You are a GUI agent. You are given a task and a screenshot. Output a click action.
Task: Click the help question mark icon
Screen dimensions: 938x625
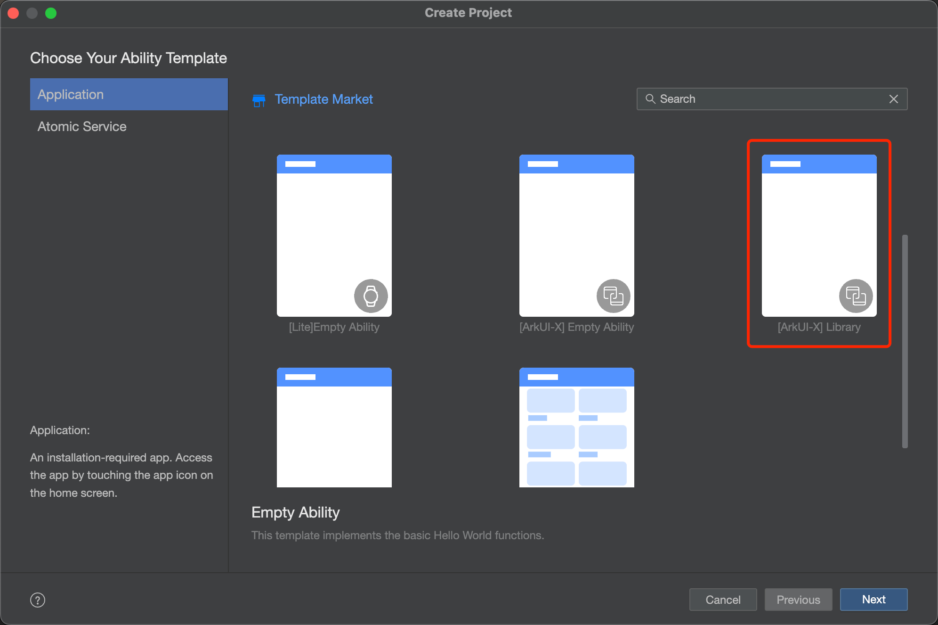coord(38,600)
